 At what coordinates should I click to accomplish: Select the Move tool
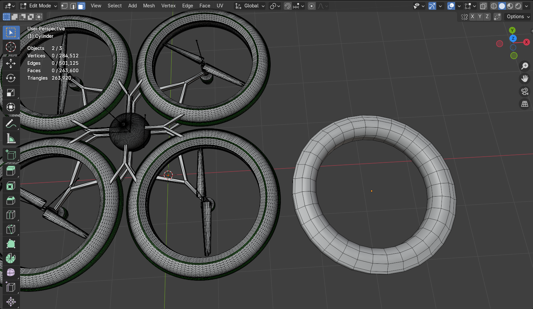click(11, 63)
